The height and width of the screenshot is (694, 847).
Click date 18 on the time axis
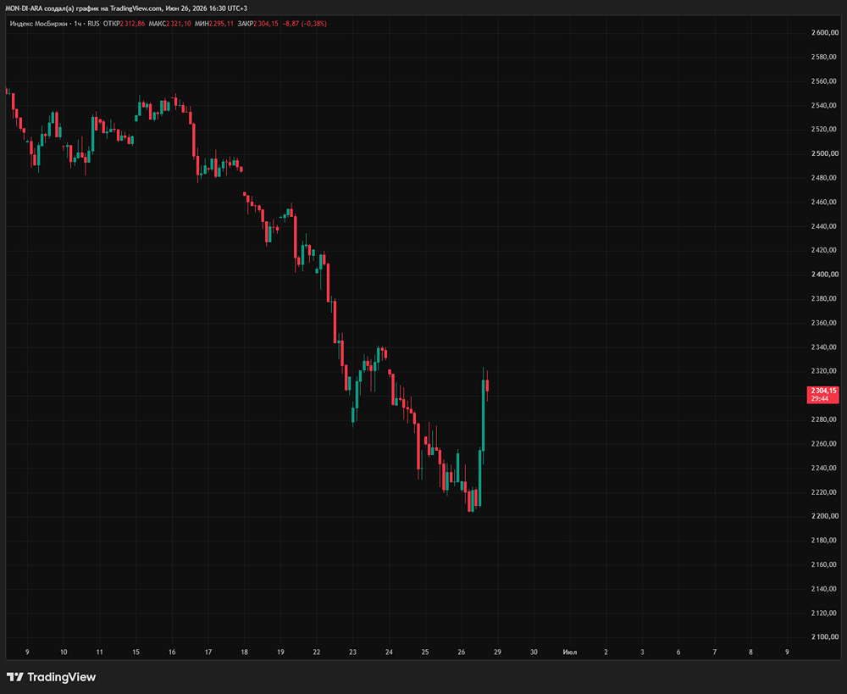244,652
